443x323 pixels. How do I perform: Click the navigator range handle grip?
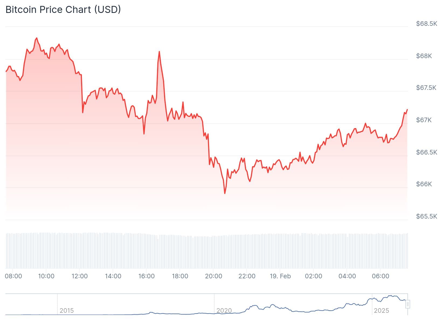pyautogui.click(x=408, y=304)
